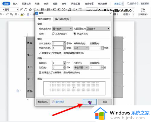Image resolution: width=151 pixels, height=122 pixels.
Task: Open unit dropdown beside 文本之后 field
Action: click(x=69, y=48)
